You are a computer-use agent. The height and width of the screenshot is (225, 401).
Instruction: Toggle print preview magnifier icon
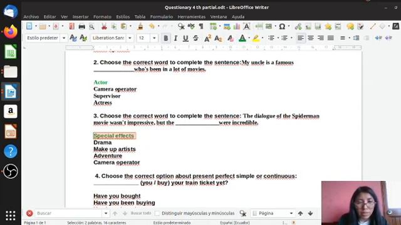[x=91, y=26]
